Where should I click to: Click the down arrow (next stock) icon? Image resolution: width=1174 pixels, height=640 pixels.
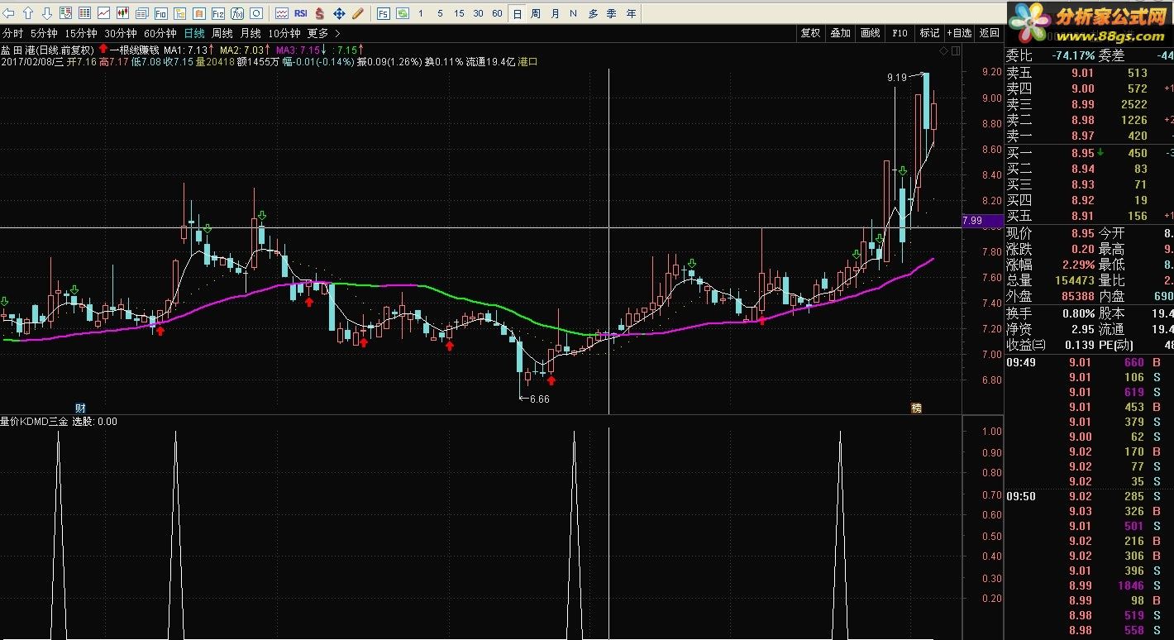pos(47,13)
